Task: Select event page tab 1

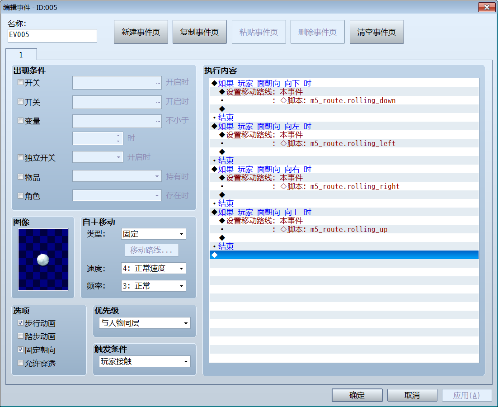Action: point(21,55)
